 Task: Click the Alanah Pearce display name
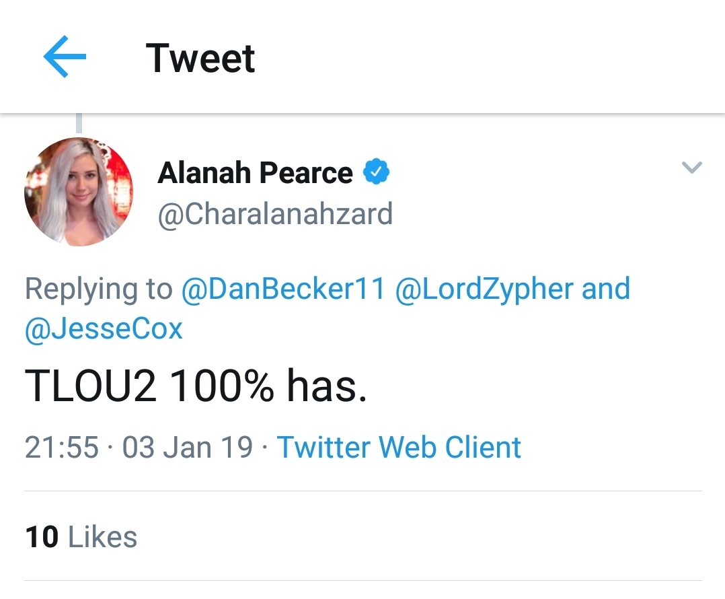pos(255,173)
